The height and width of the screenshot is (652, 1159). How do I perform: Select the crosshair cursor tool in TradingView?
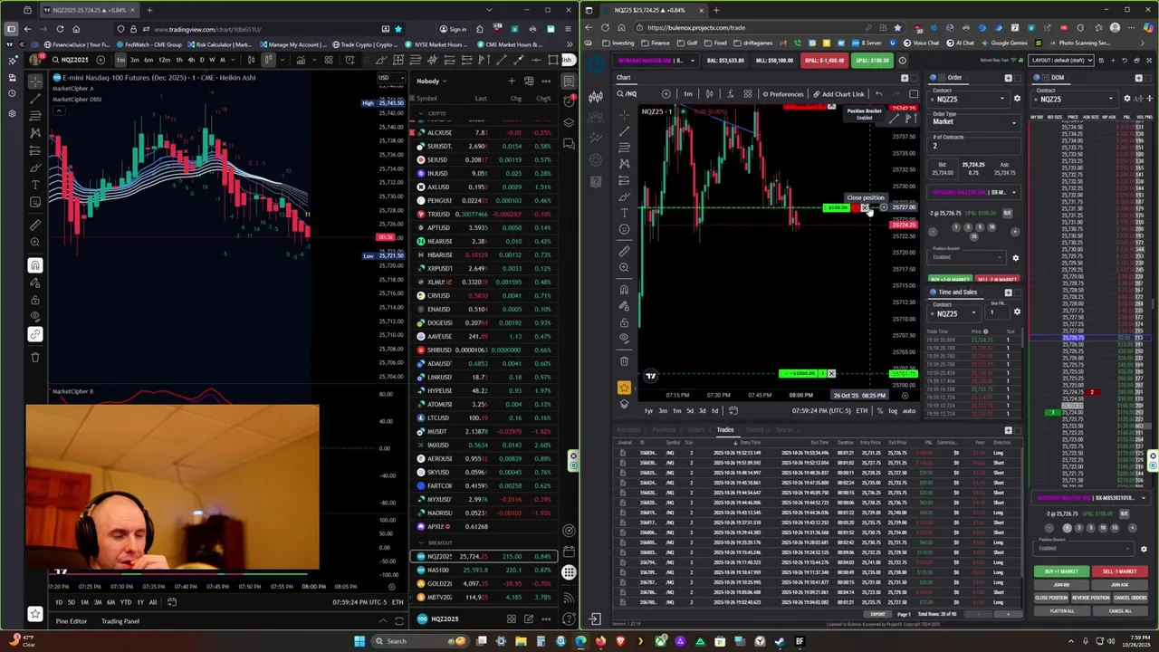click(x=34, y=81)
